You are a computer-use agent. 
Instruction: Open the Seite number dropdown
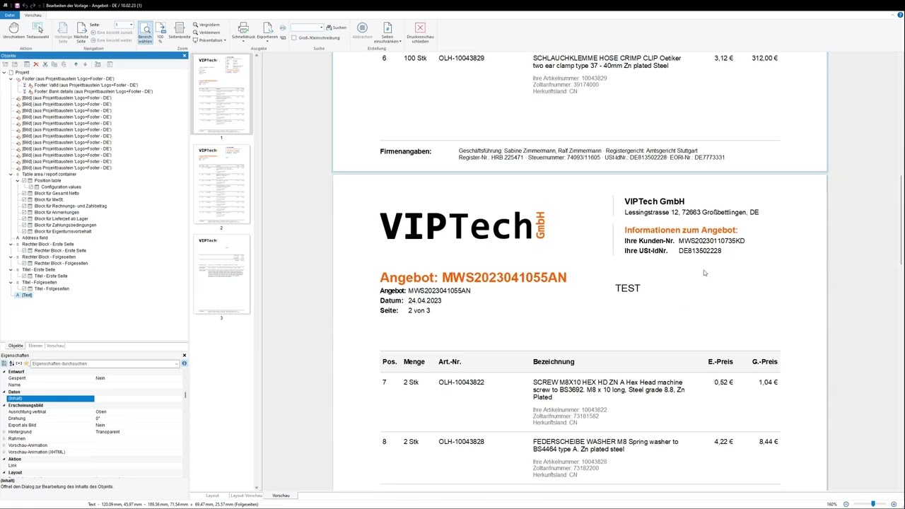click(x=131, y=25)
